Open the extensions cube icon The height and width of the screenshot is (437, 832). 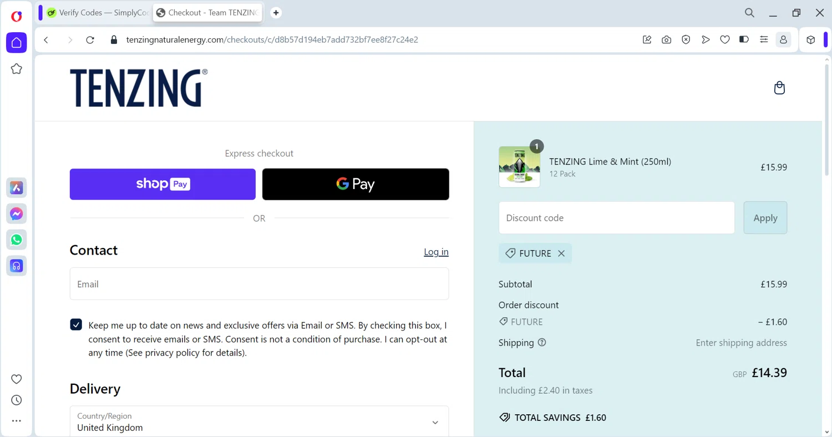click(811, 40)
